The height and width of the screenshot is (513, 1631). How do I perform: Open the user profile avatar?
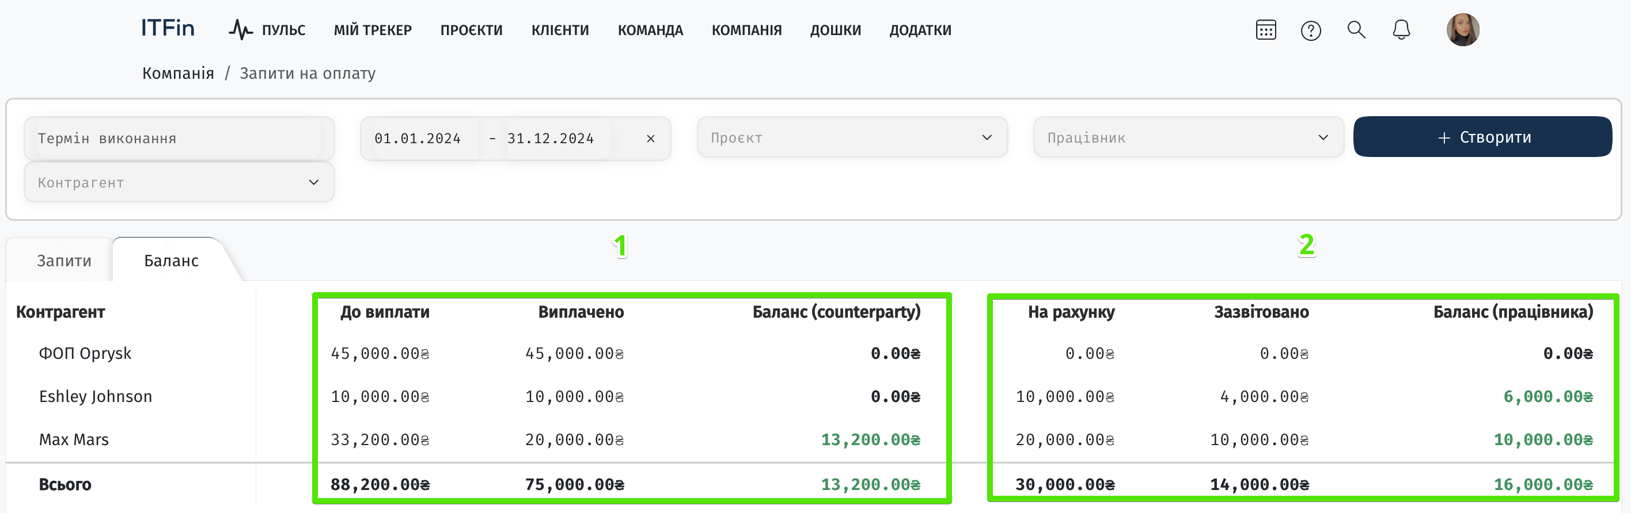pyautogui.click(x=1463, y=30)
